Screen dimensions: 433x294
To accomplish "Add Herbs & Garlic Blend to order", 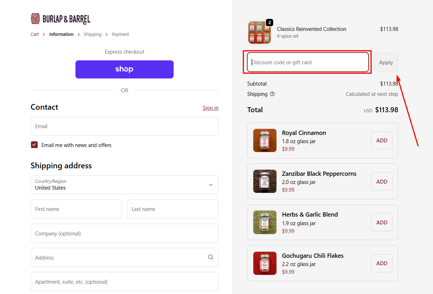I will (382, 222).
